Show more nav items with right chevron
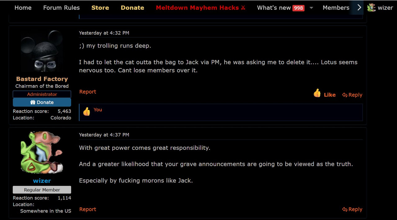The height and width of the screenshot is (220, 397). tap(359, 8)
